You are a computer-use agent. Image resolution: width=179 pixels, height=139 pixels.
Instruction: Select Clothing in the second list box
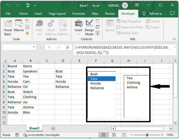pyautogui.click(x=133, y=83)
